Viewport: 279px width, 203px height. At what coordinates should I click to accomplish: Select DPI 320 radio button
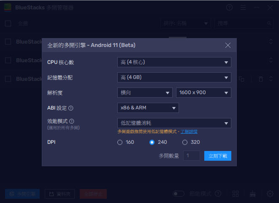click(x=185, y=142)
